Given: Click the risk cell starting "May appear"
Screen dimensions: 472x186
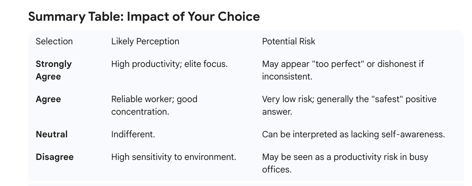Looking at the screenshot, I should pyautogui.click(x=342, y=70).
